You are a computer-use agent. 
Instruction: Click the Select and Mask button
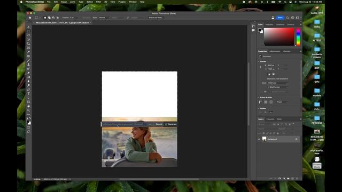[156, 18]
